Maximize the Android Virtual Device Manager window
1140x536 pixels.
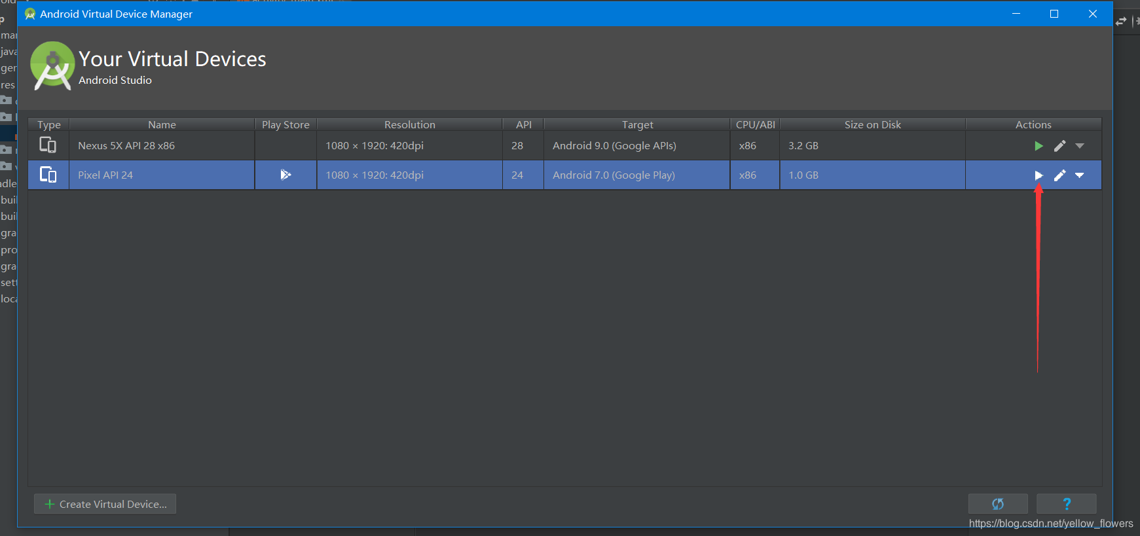(x=1054, y=14)
